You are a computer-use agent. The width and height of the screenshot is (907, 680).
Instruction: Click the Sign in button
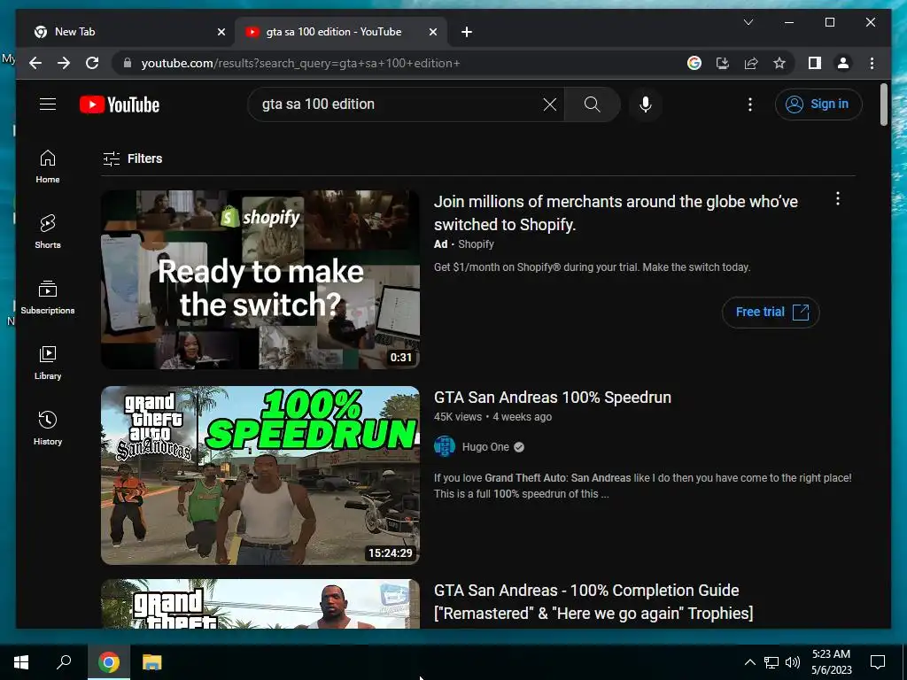pyautogui.click(x=818, y=104)
